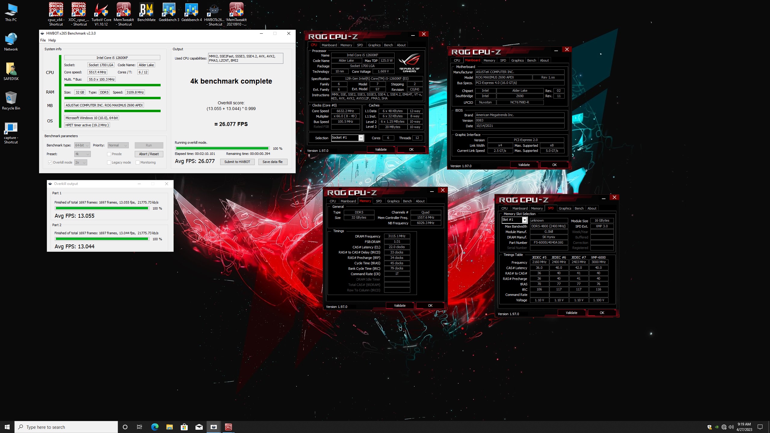
Task: Switch to ROG CPU-Z taskbar button
Action: [x=228, y=427]
